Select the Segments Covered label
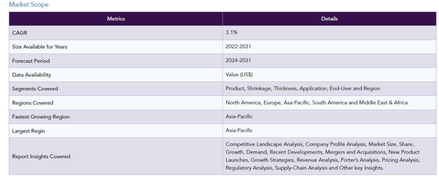The height and width of the screenshot is (180, 439). pos(35,89)
